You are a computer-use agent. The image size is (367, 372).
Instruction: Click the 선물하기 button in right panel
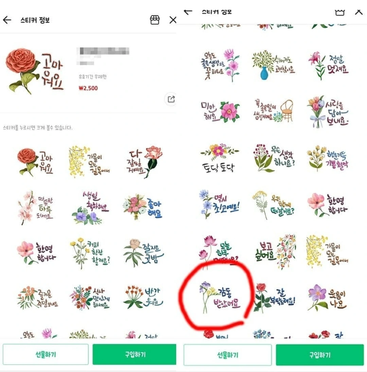coord(227,355)
